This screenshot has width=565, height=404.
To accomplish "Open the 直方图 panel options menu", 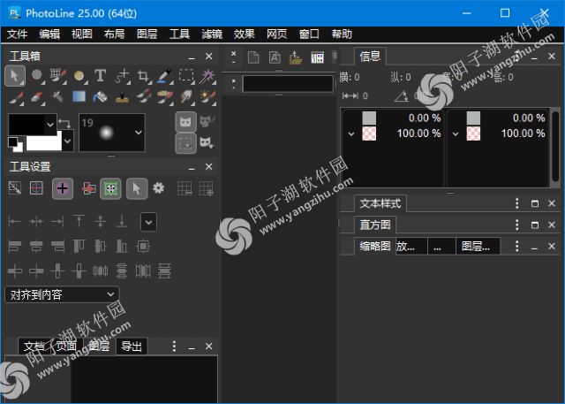I will 517,225.
